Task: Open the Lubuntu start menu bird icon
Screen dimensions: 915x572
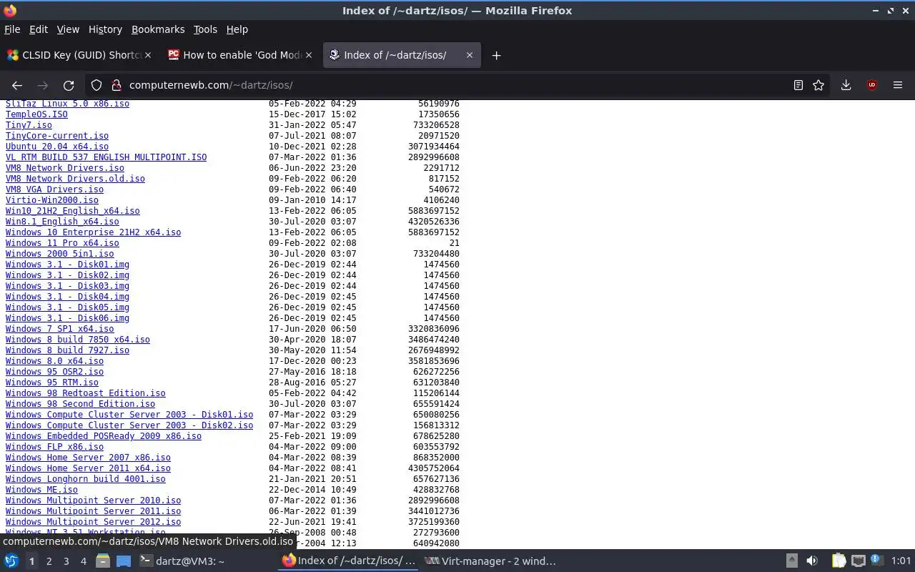Action: tap(11, 561)
